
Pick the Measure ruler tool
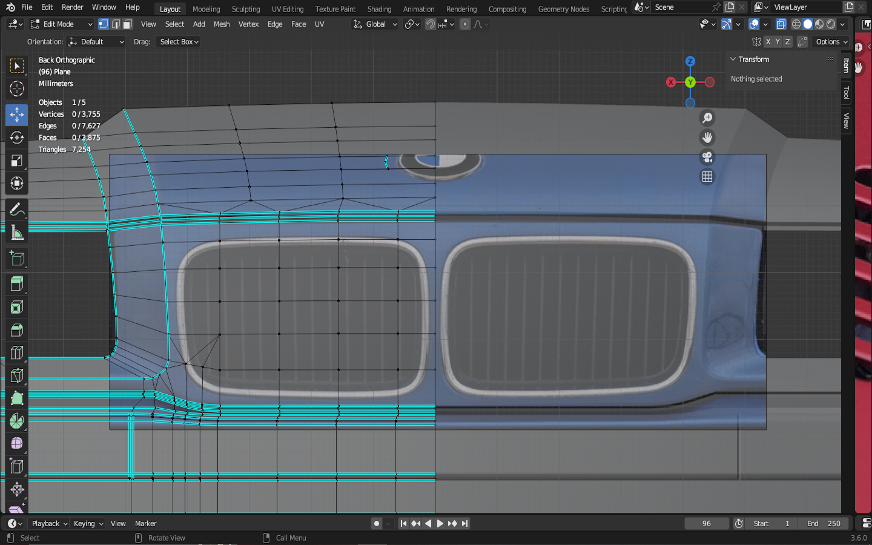[16, 233]
